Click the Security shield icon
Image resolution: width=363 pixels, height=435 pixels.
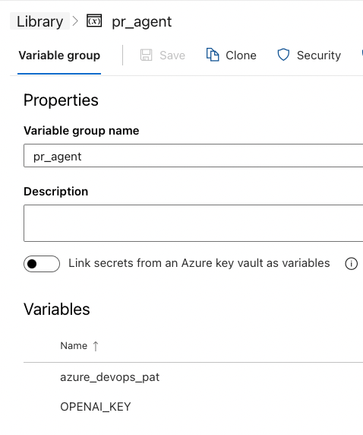point(283,55)
